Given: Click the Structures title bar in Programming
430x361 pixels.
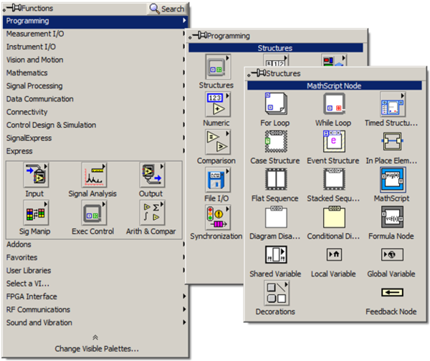Looking at the screenshot, I should point(276,48).
